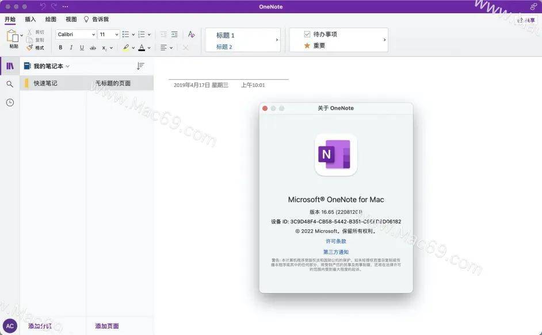Click the OneNote logo in About dialog
The width and height of the screenshot is (542, 335).
pos(335,155)
